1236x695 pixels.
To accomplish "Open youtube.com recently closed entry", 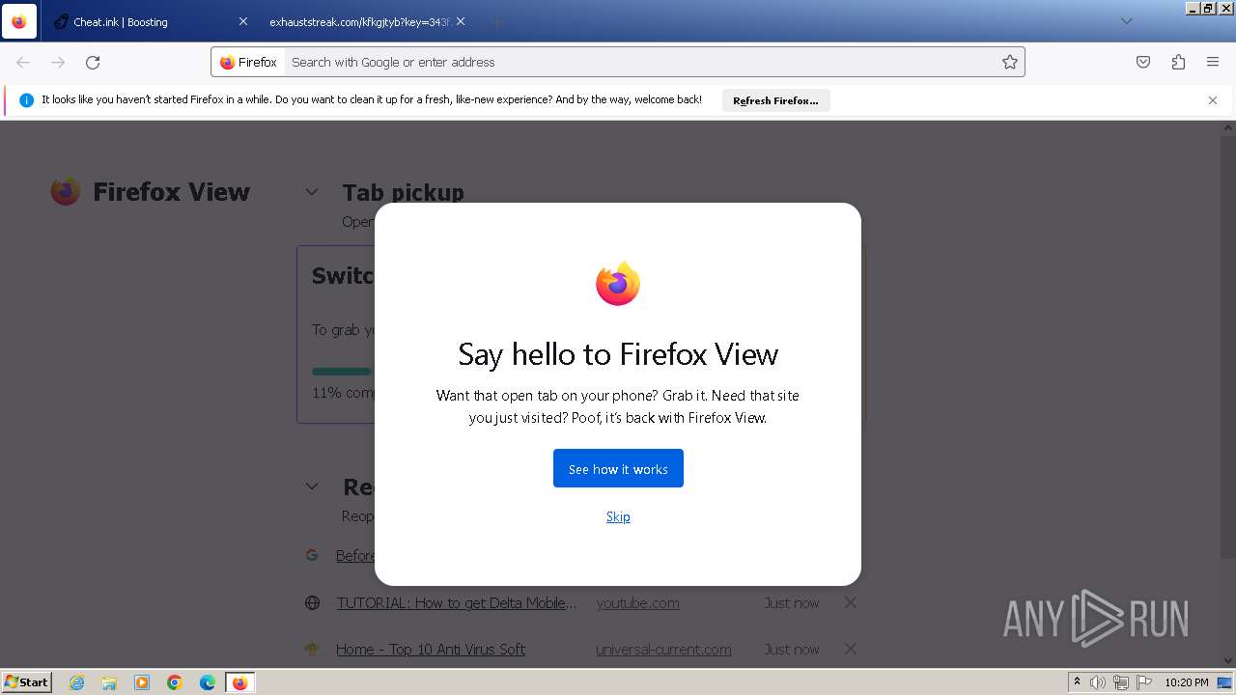I will click(637, 602).
